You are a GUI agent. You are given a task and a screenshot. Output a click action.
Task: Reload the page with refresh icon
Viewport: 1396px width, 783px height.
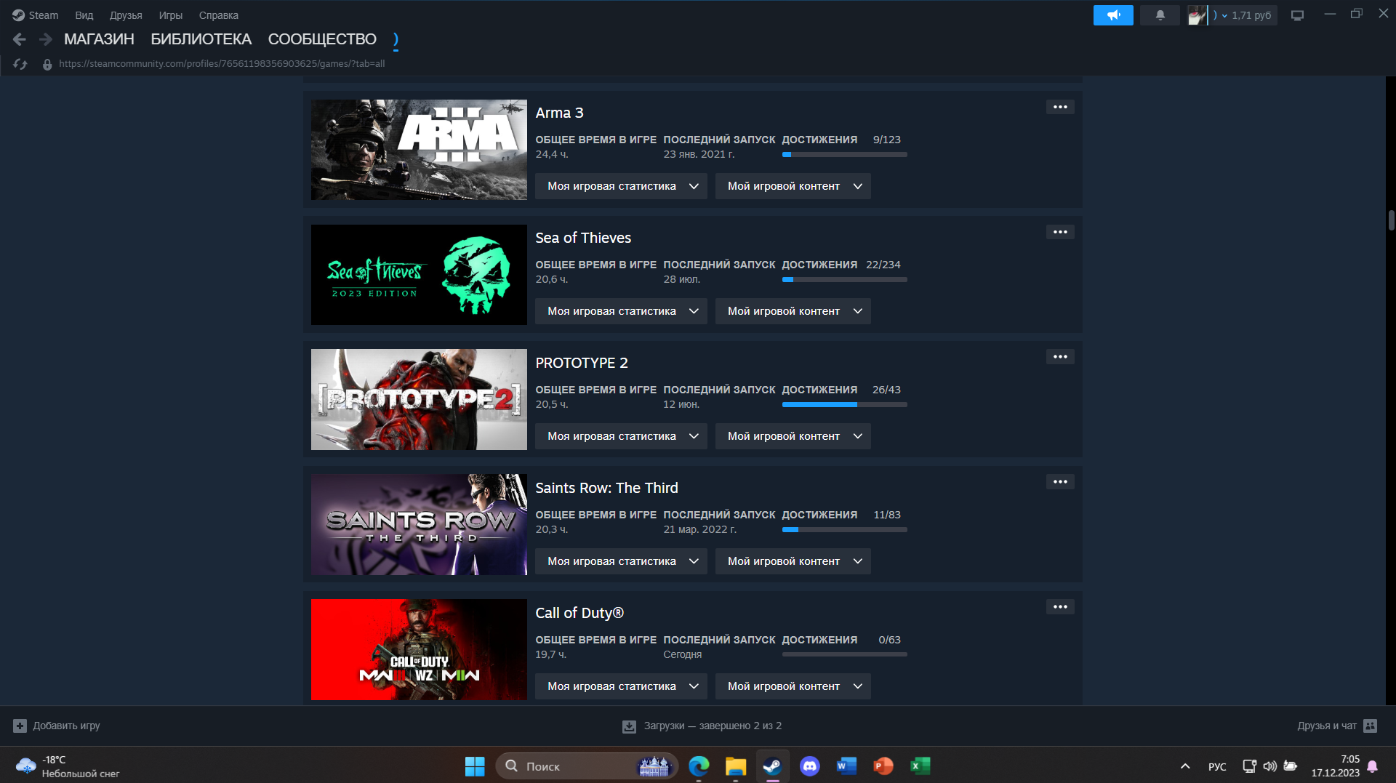(20, 64)
